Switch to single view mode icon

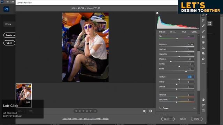click(x=144, y=111)
